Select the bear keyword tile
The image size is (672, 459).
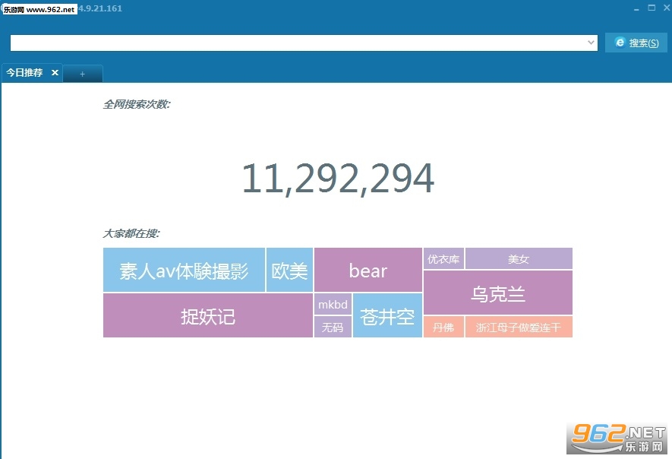[368, 271]
